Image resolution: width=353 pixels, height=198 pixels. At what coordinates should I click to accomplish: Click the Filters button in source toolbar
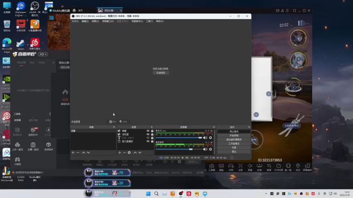click(124, 122)
